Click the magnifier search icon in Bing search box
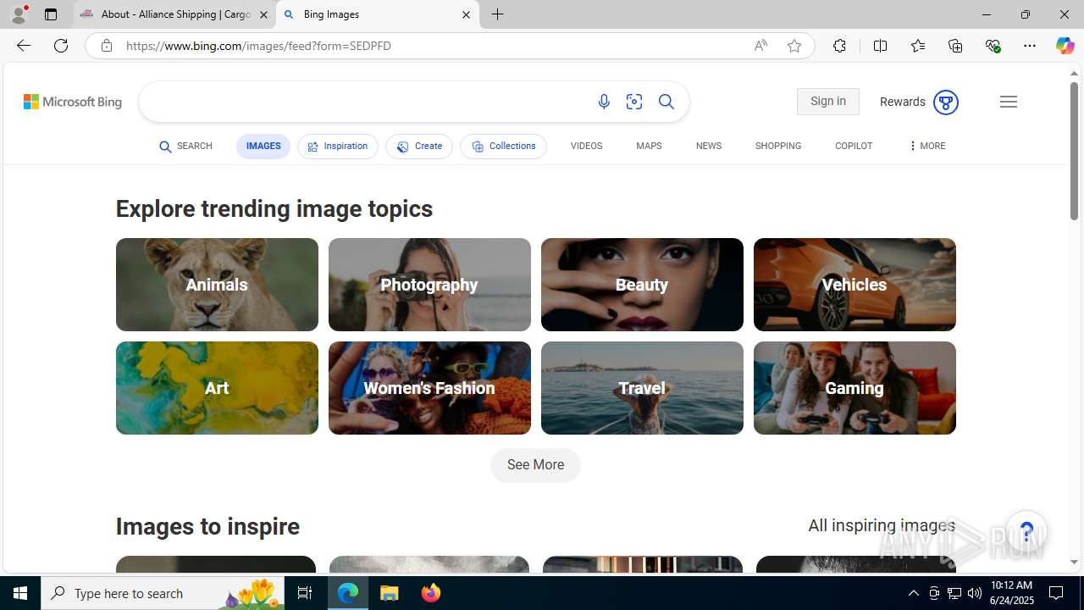This screenshot has width=1084, height=610. [666, 102]
